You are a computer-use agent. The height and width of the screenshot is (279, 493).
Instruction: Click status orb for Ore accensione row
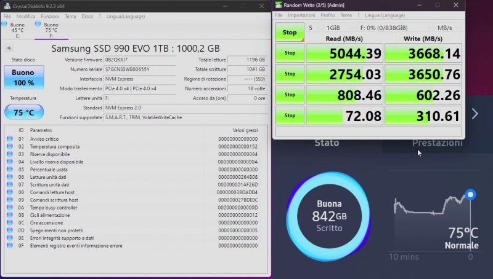pos(10,222)
